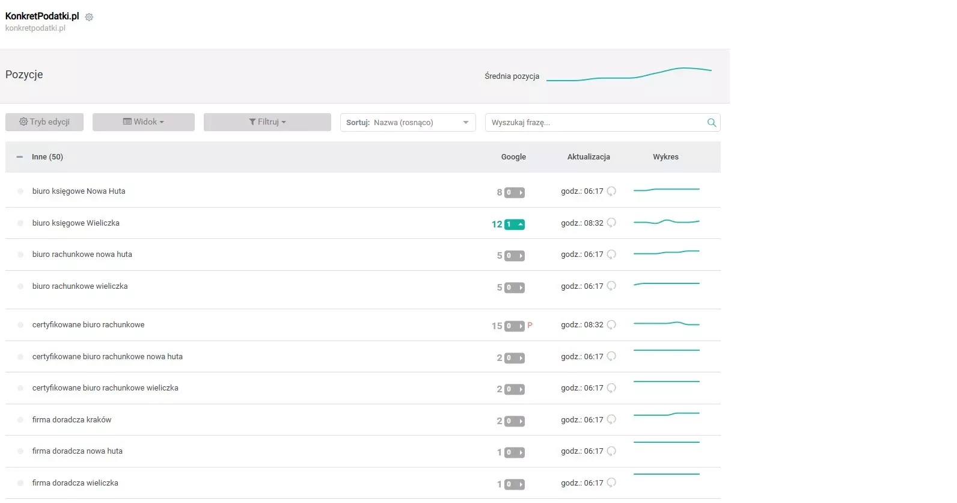Screen dimensions: 957x503
Task: Click green change badge for biuro księgowe Wieliczka
Action: pyautogui.click(x=515, y=224)
